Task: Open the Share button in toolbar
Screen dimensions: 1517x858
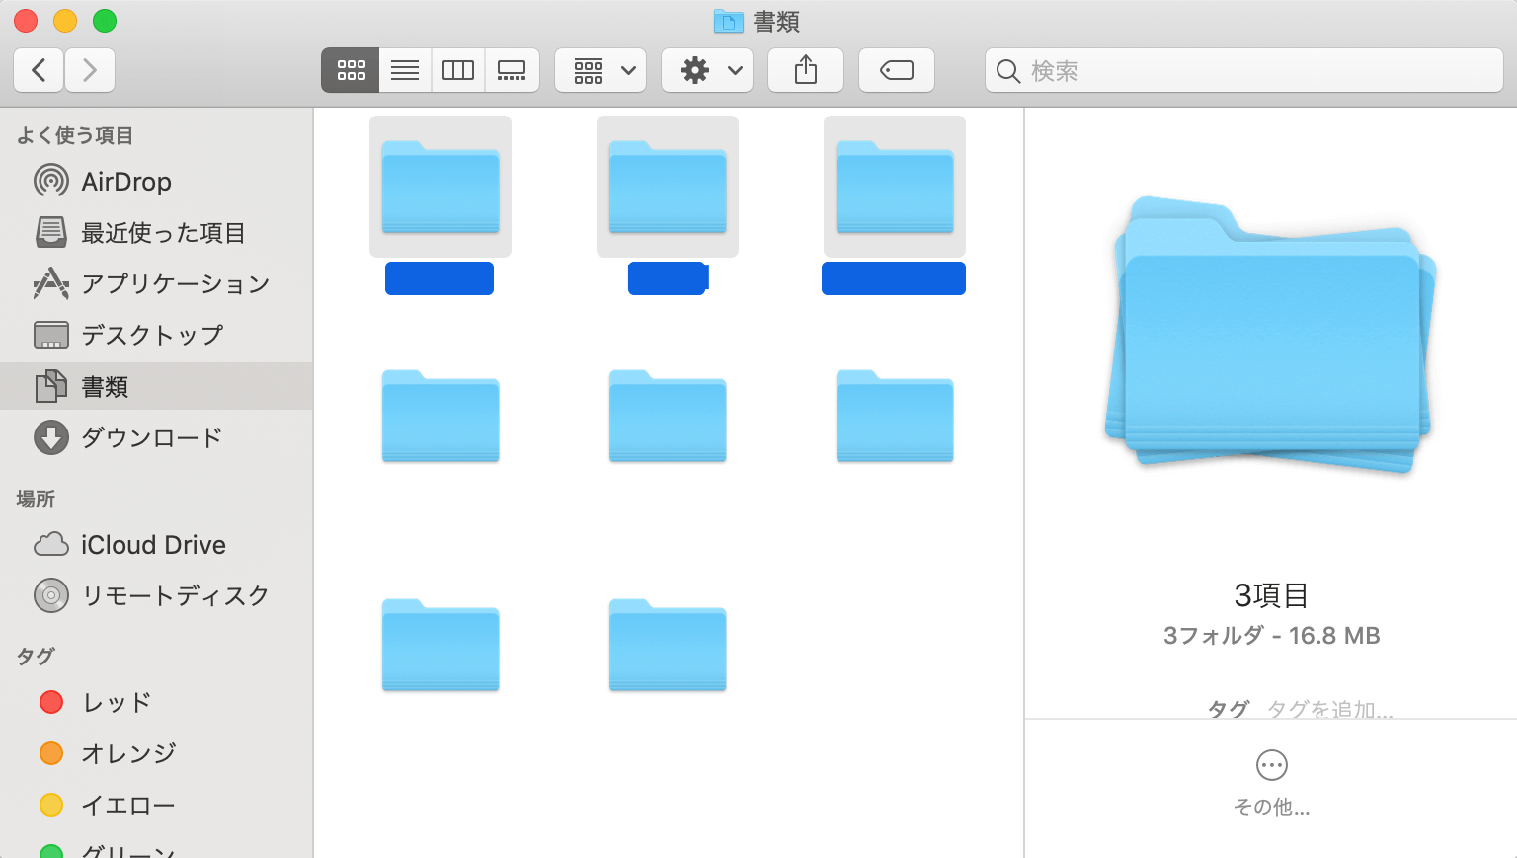Action: 806,70
